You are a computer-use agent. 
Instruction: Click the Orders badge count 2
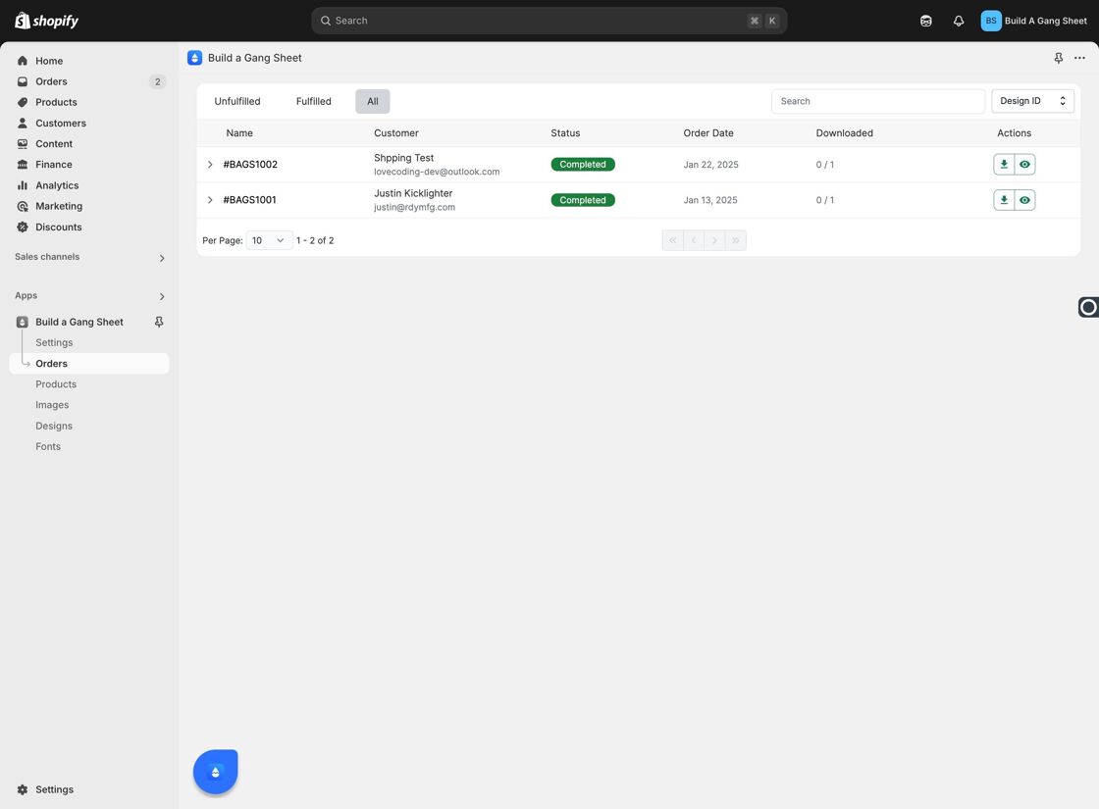tap(158, 82)
